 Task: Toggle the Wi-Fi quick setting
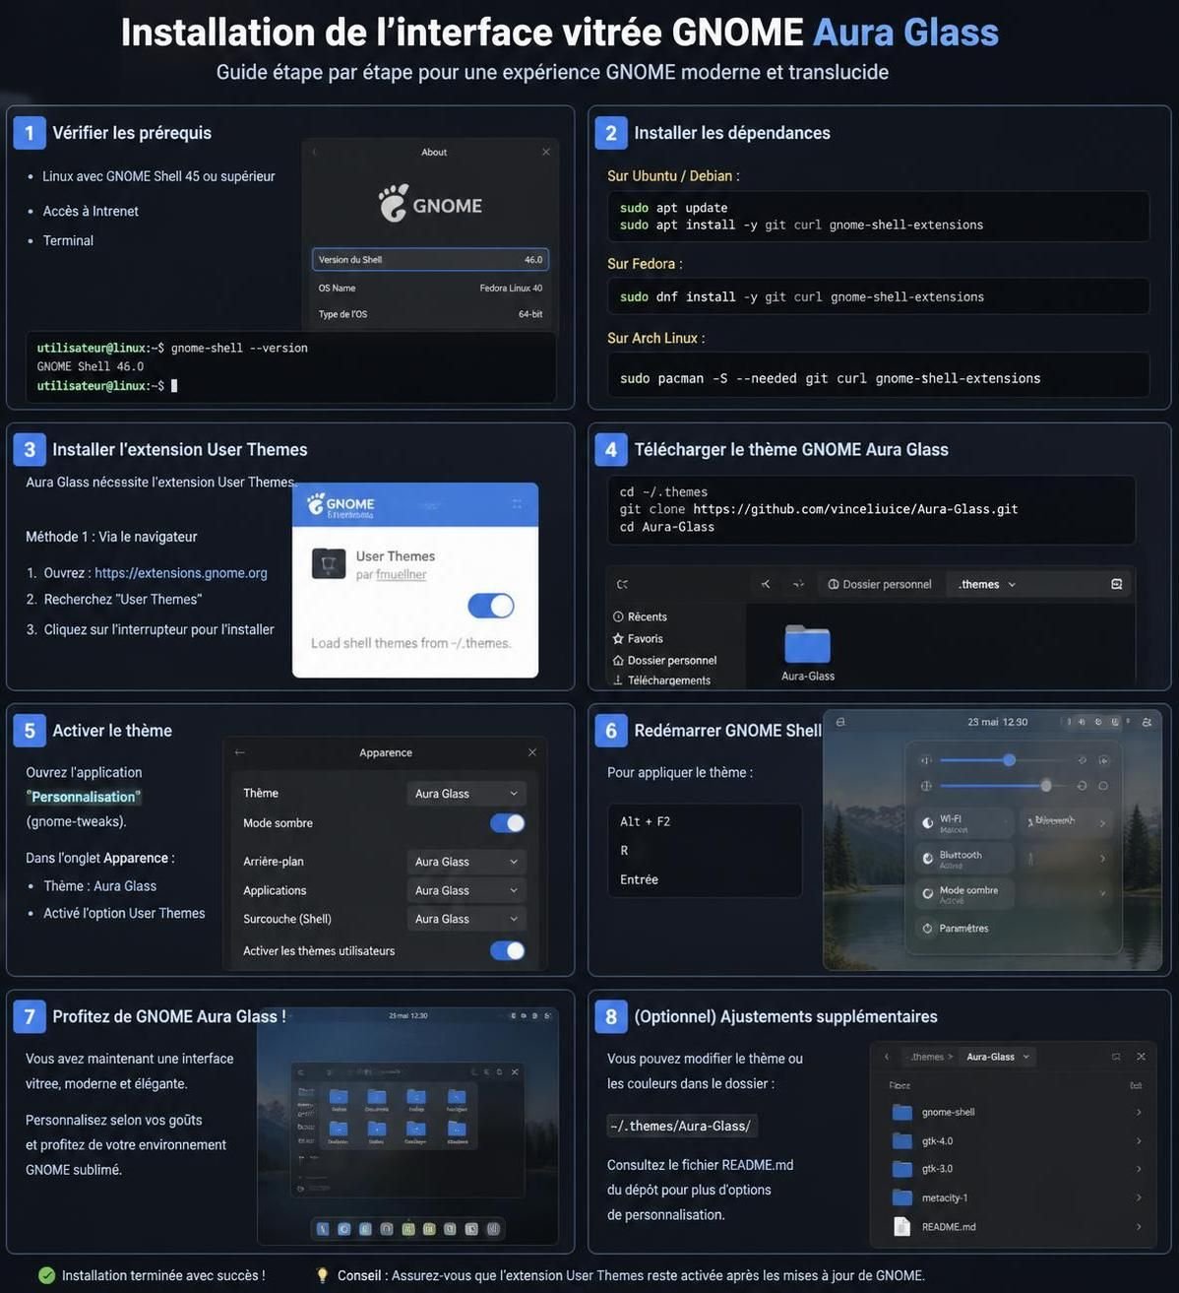tap(964, 823)
